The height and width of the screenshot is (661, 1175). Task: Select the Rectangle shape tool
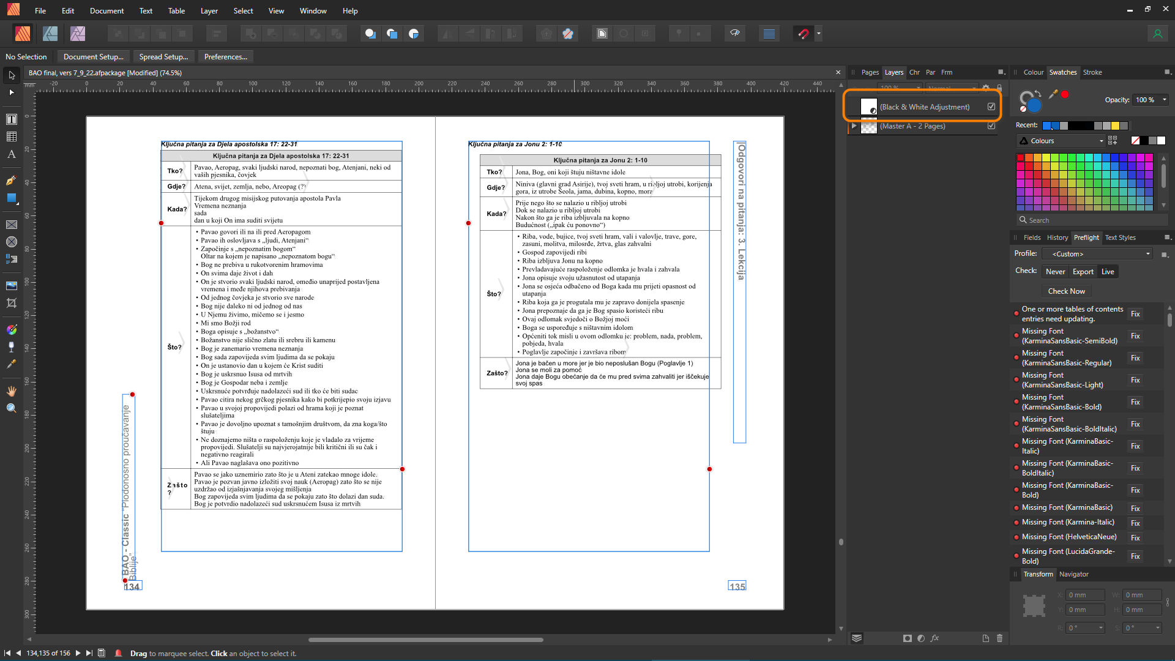pos(11,198)
